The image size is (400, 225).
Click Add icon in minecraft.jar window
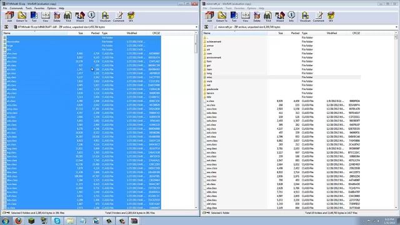[x=209, y=17]
